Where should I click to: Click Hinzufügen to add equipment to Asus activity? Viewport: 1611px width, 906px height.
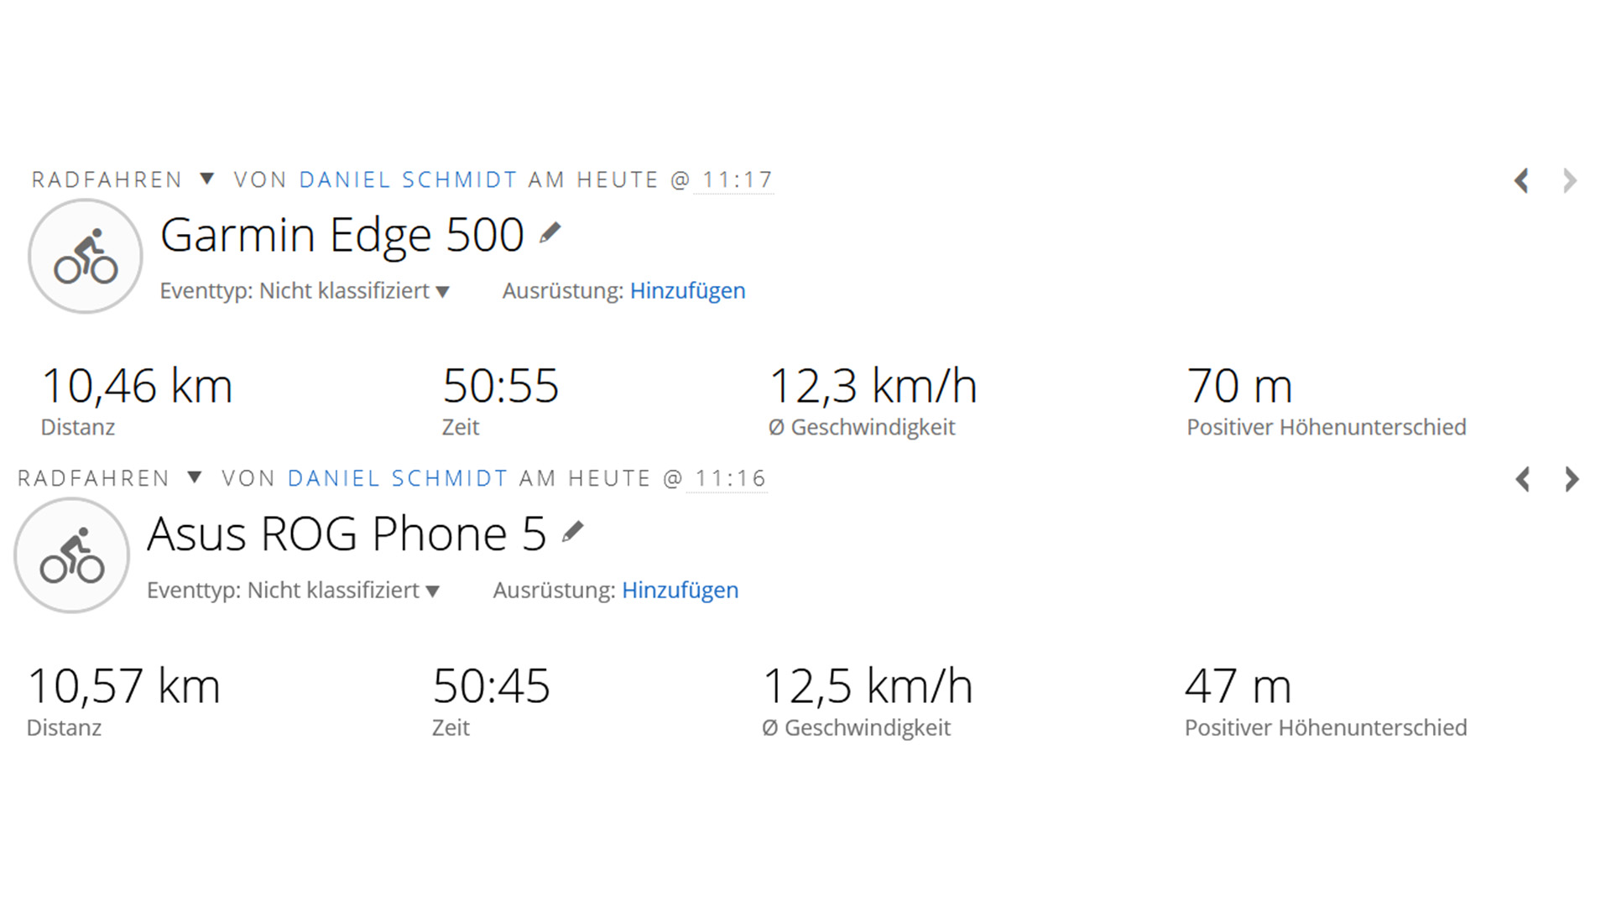[680, 591]
